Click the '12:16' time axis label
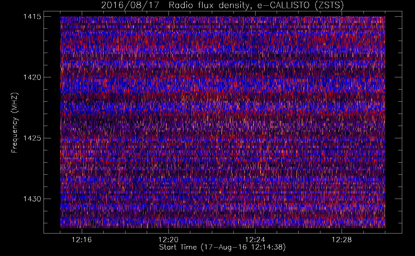The image size is (415, 256). (82, 240)
